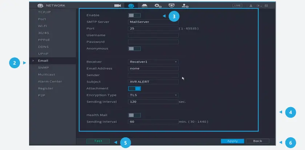Click the user profile icon at top right
The height and width of the screenshot is (150, 305).
251,6
